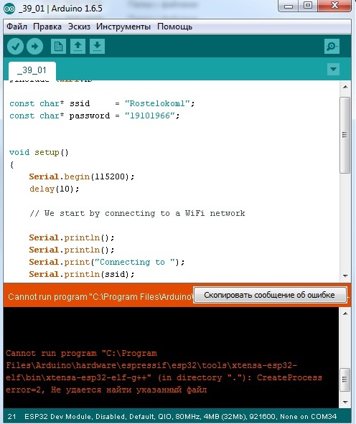Open the Помощь menu
This screenshot has width=356, height=424.
point(174,27)
